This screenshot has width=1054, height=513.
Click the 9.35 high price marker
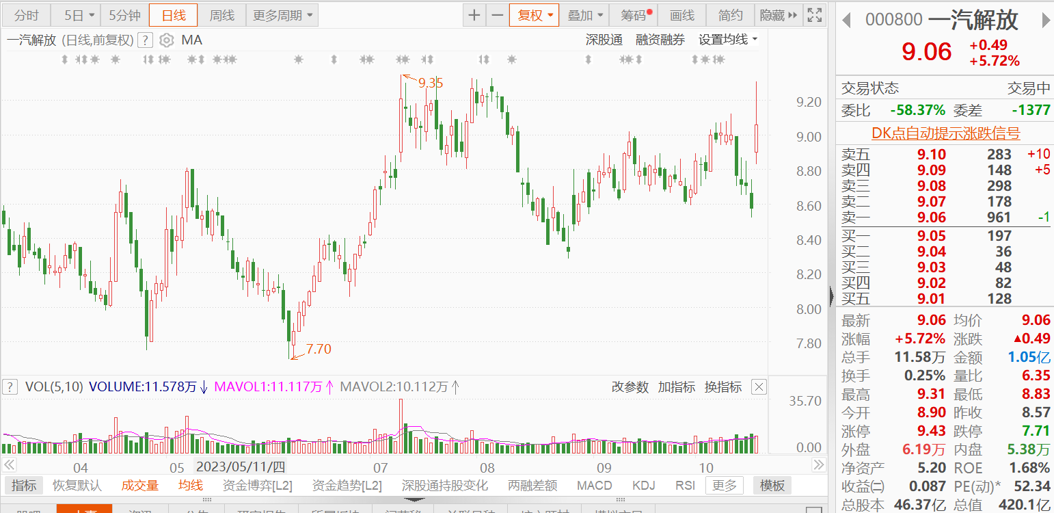point(431,83)
